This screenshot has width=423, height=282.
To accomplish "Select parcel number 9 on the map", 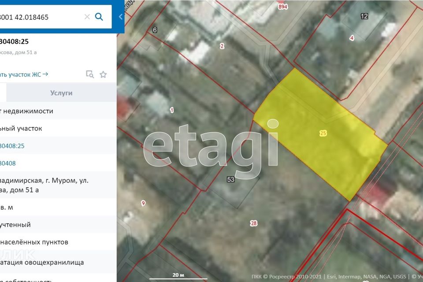I will tap(143, 203).
